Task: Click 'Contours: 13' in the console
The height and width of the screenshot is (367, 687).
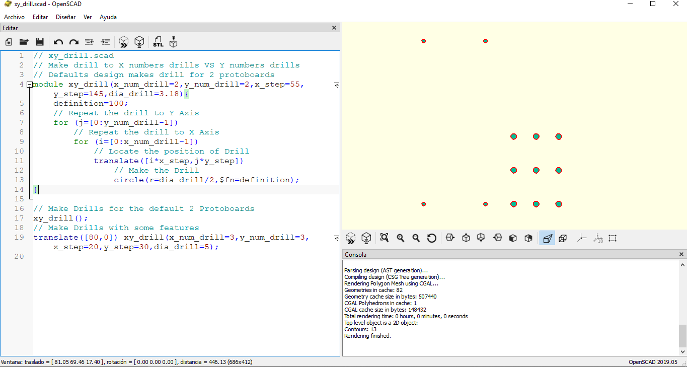Action: click(360, 329)
